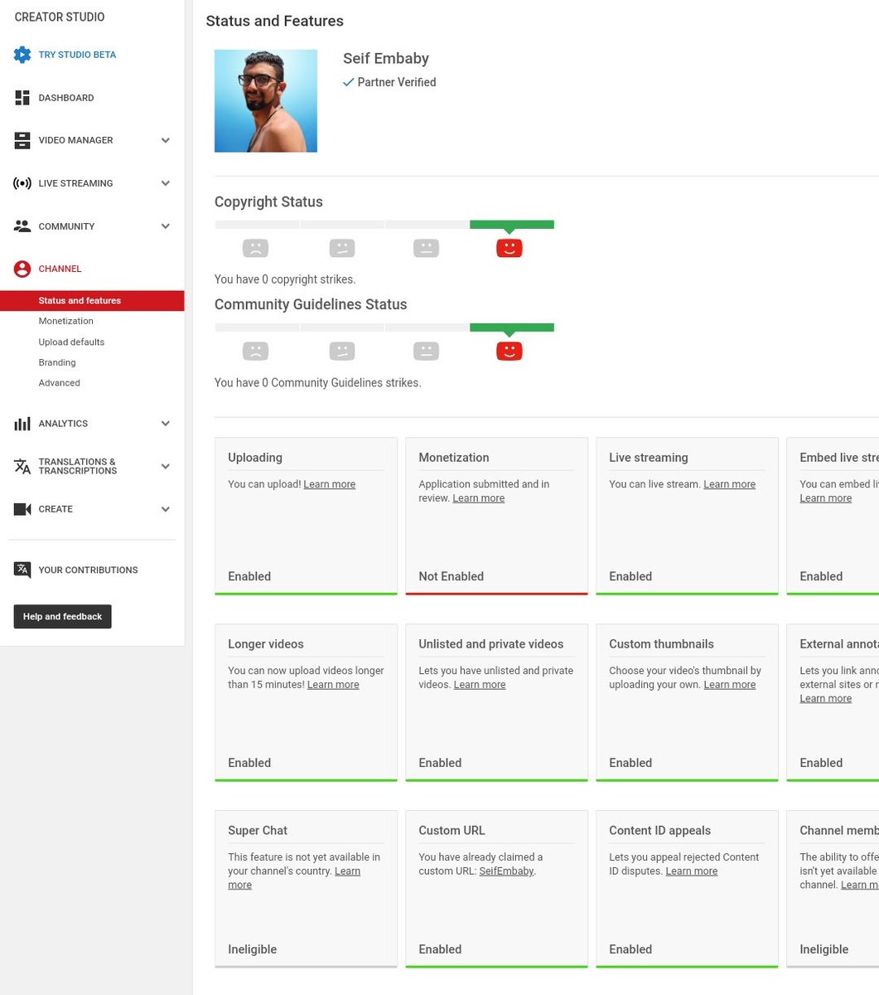Image resolution: width=879 pixels, height=995 pixels.
Task: Click Ineligible status in Super Chat card
Action: (x=253, y=949)
